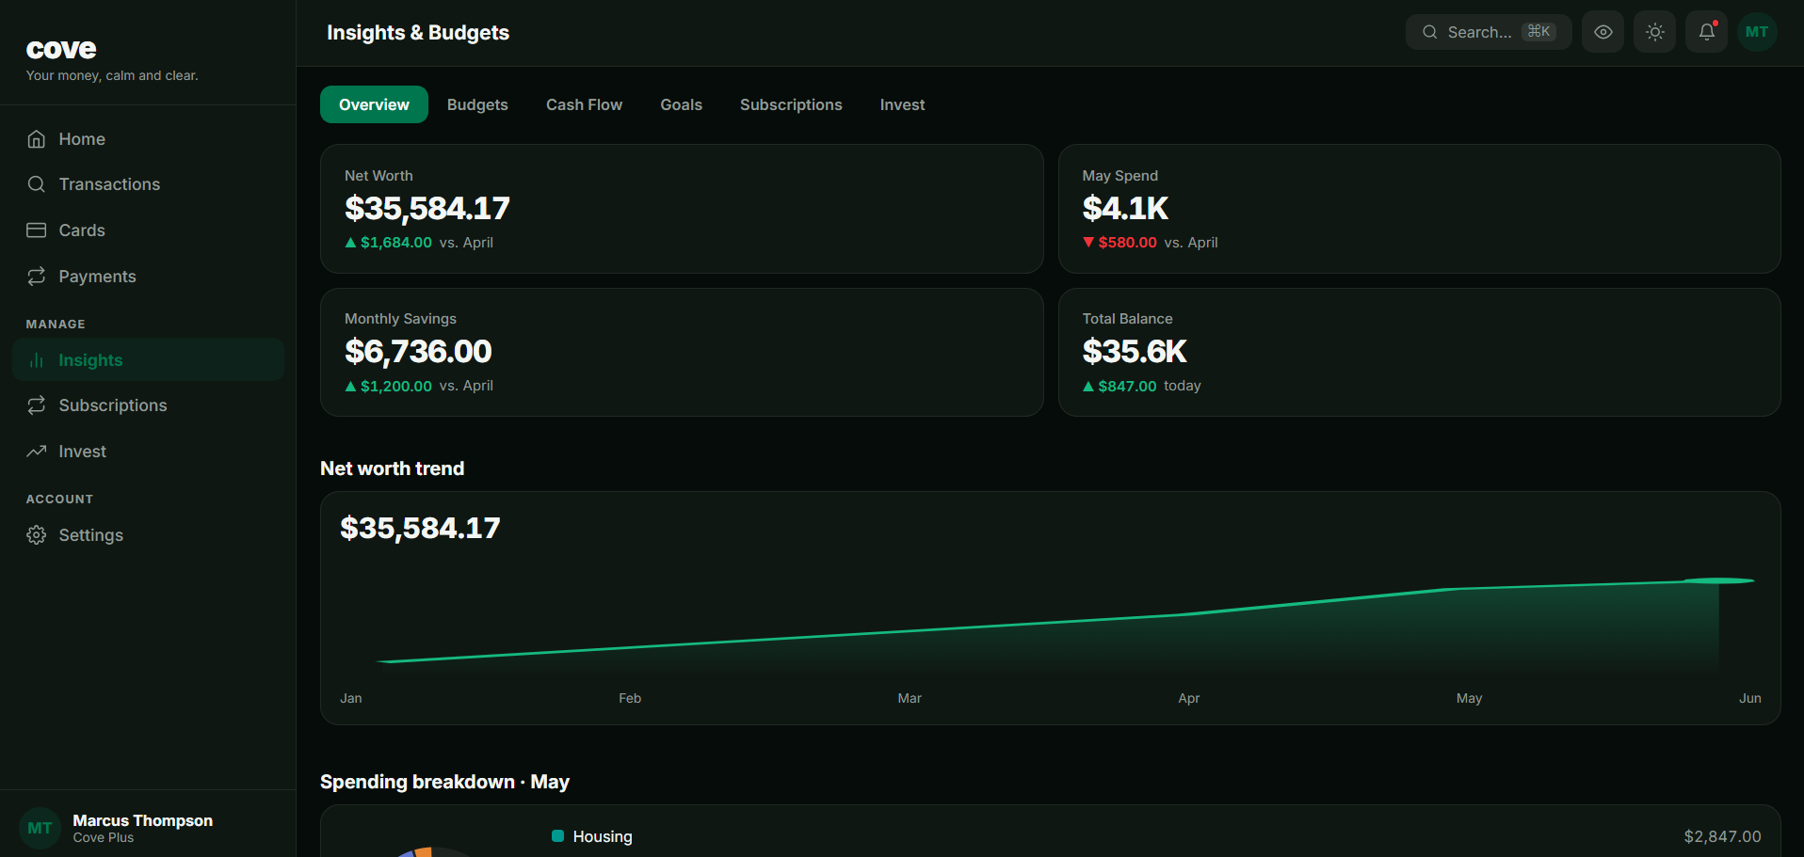Screen dimensions: 1804x857
Task: Click the Settings gear icon
Action: coord(36,535)
